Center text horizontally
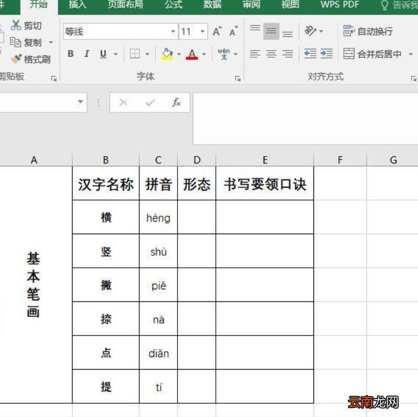This screenshot has height=417, width=418. tap(271, 54)
